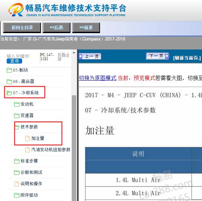Expand the 发动机 folder icon
This screenshot has width=202, height=201.
17,104
